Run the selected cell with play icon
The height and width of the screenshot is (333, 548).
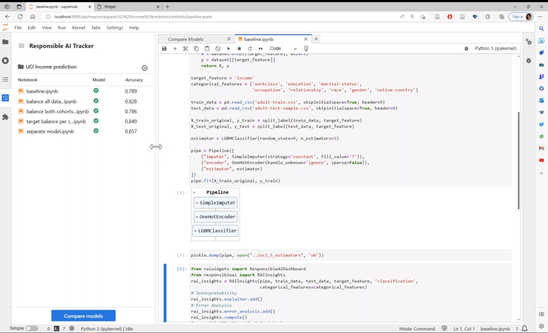tap(229, 49)
